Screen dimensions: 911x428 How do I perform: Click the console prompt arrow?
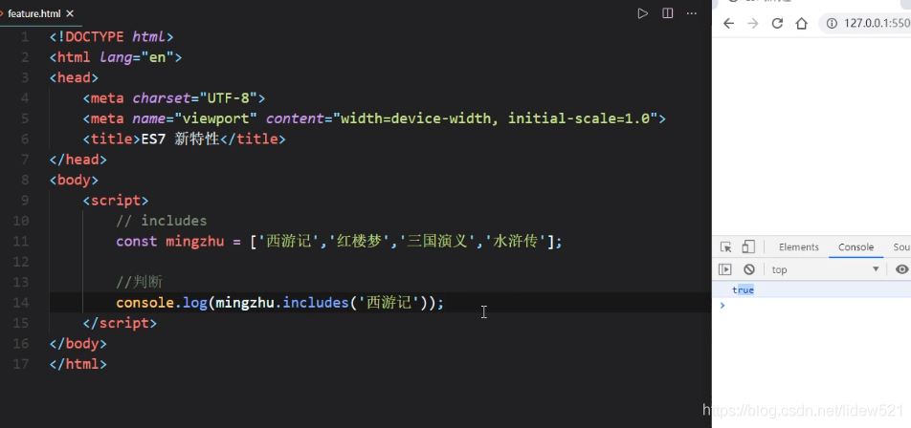722,305
